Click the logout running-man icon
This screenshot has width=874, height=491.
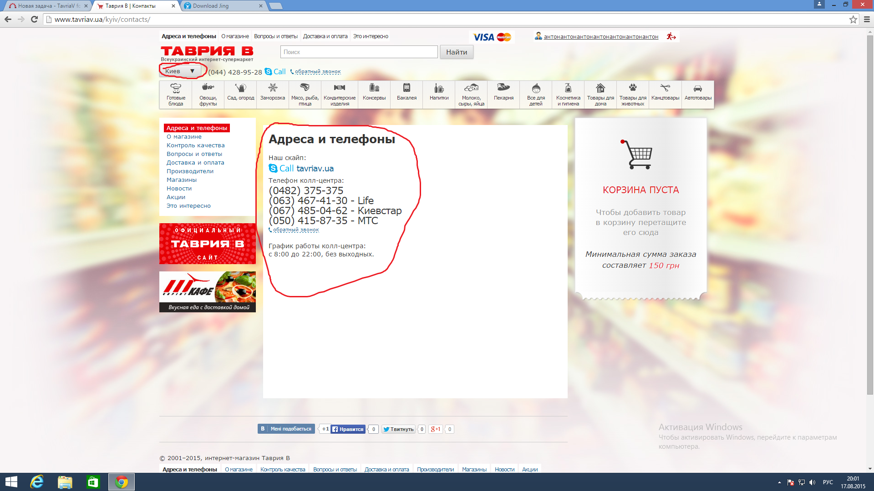pos(671,36)
